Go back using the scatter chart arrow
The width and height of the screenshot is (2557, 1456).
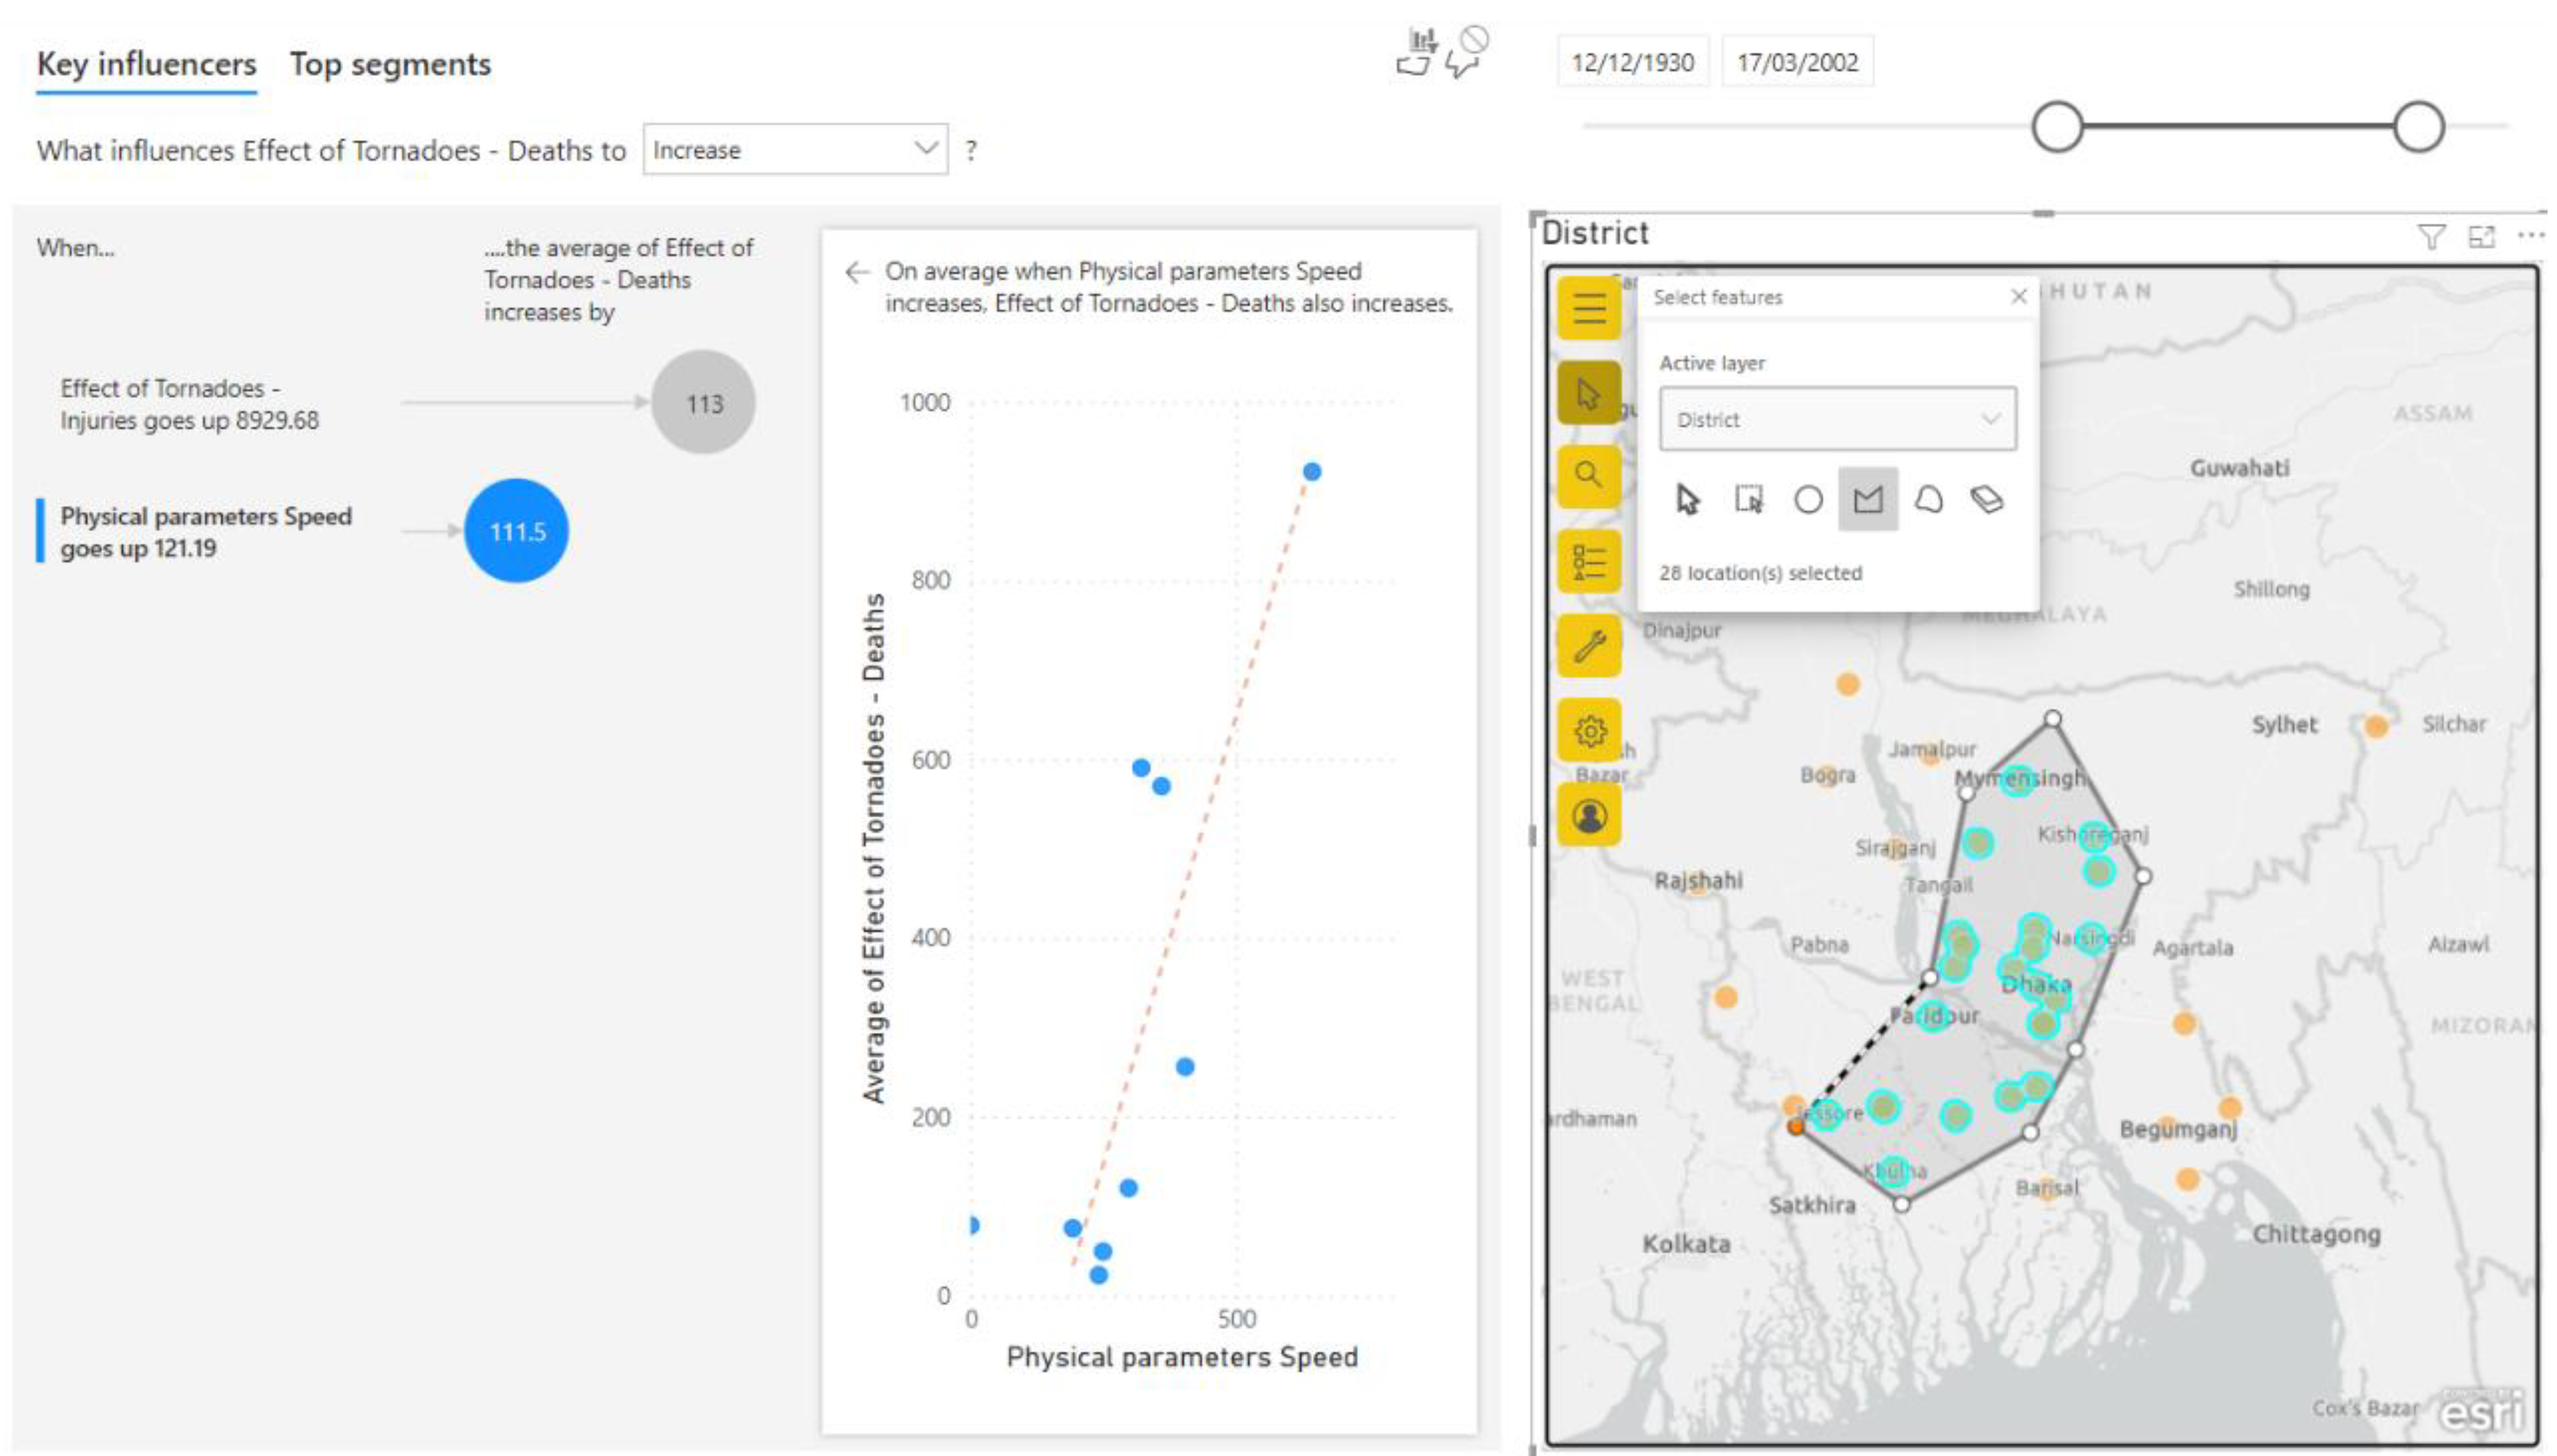pyautogui.click(x=856, y=272)
